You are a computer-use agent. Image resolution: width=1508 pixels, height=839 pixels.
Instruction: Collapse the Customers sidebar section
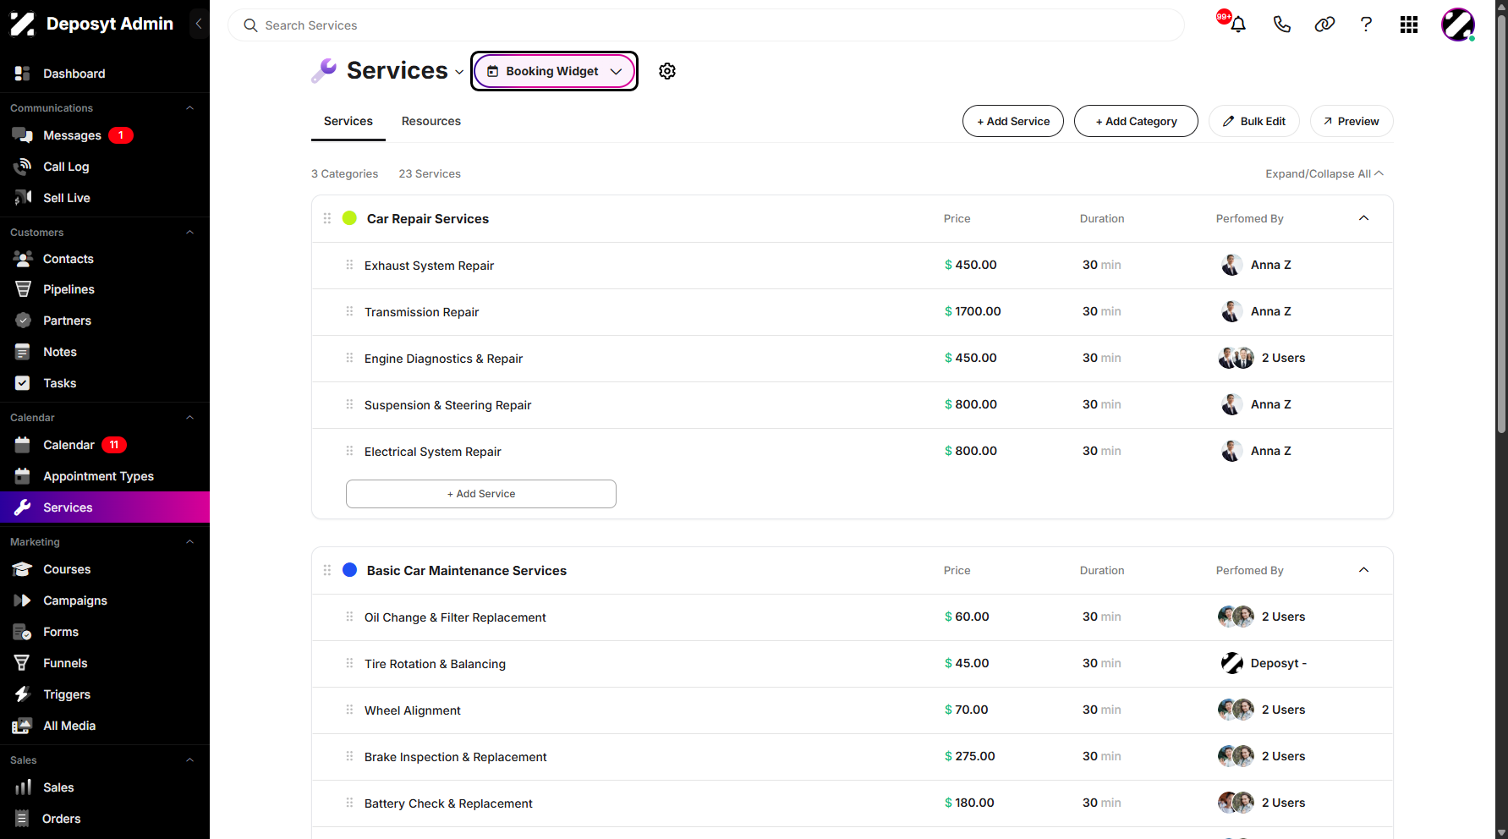pyautogui.click(x=189, y=233)
